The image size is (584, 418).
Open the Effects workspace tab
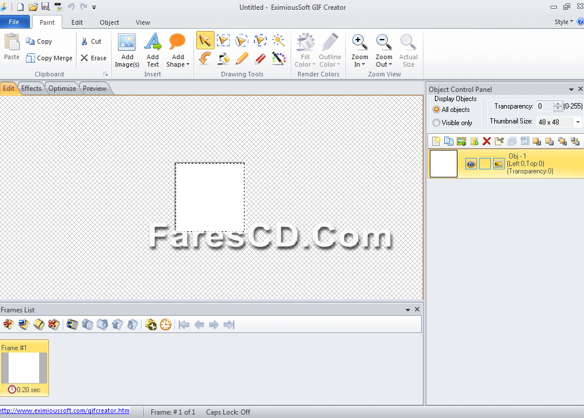pyautogui.click(x=31, y=88)
